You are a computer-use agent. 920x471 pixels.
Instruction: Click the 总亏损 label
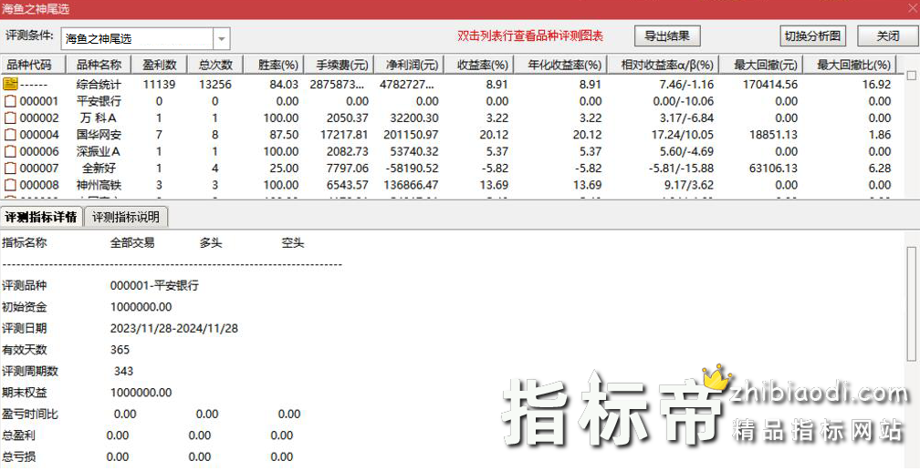(x=19, y=457)
